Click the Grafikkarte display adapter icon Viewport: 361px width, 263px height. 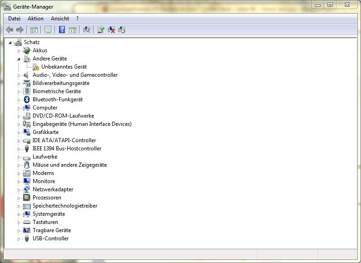click(27, 132)
